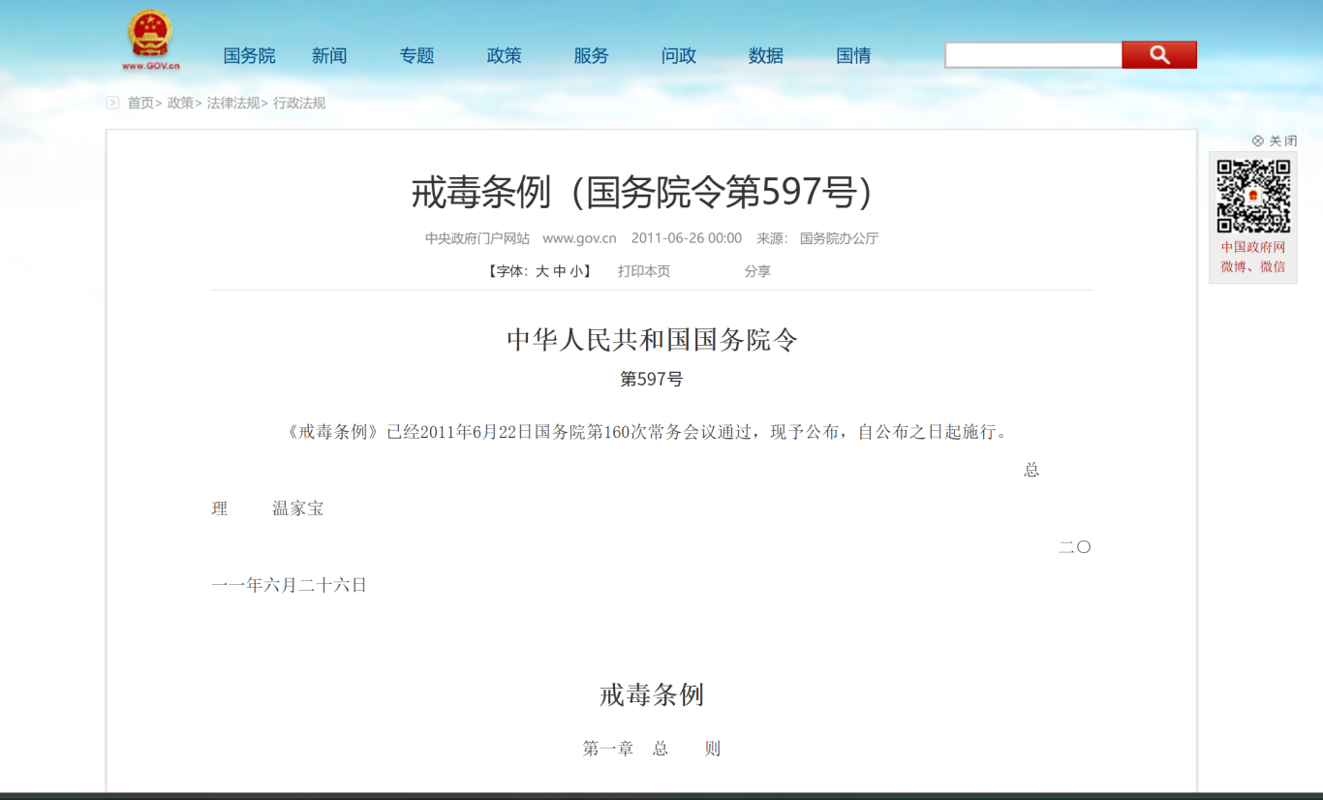Click the 分享 share option

758,271
